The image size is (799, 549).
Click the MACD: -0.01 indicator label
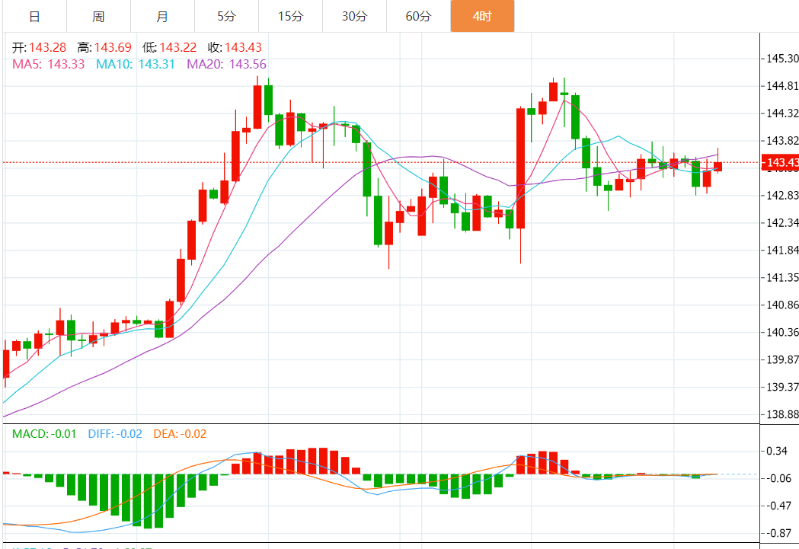click(x=44, y=434)
